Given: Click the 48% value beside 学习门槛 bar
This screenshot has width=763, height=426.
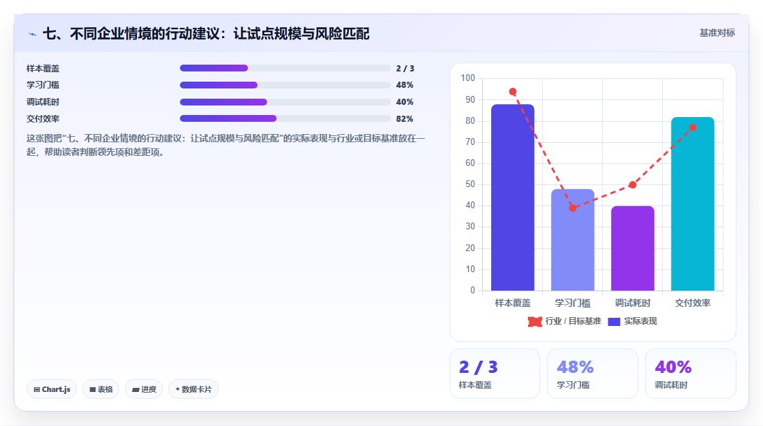Looking at the screenshot, I should point(405,85).
